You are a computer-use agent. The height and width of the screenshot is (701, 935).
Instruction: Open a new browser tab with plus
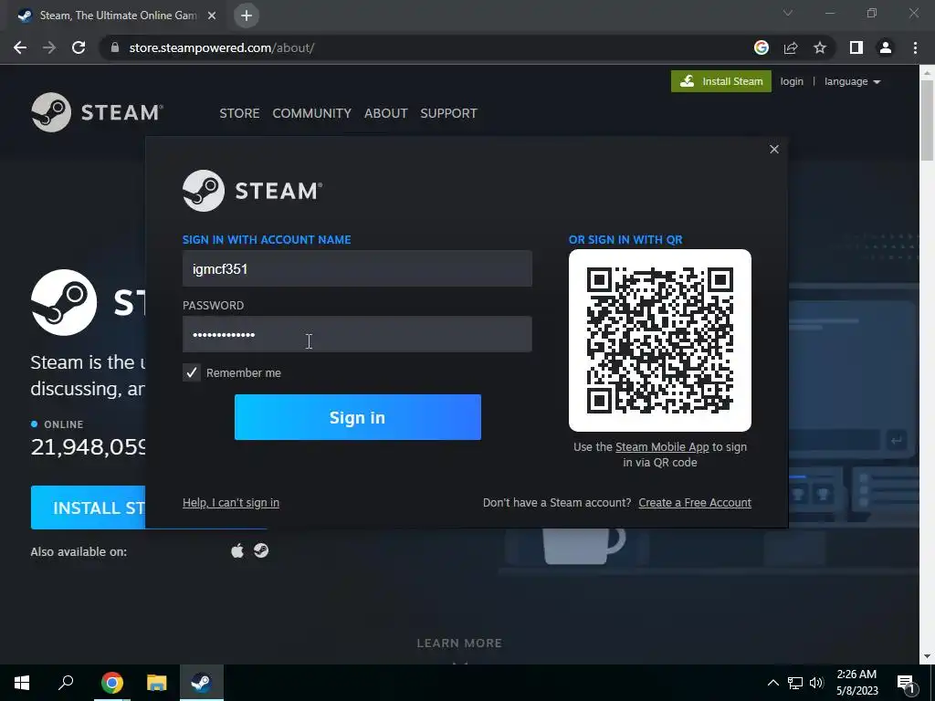point(247,16)
